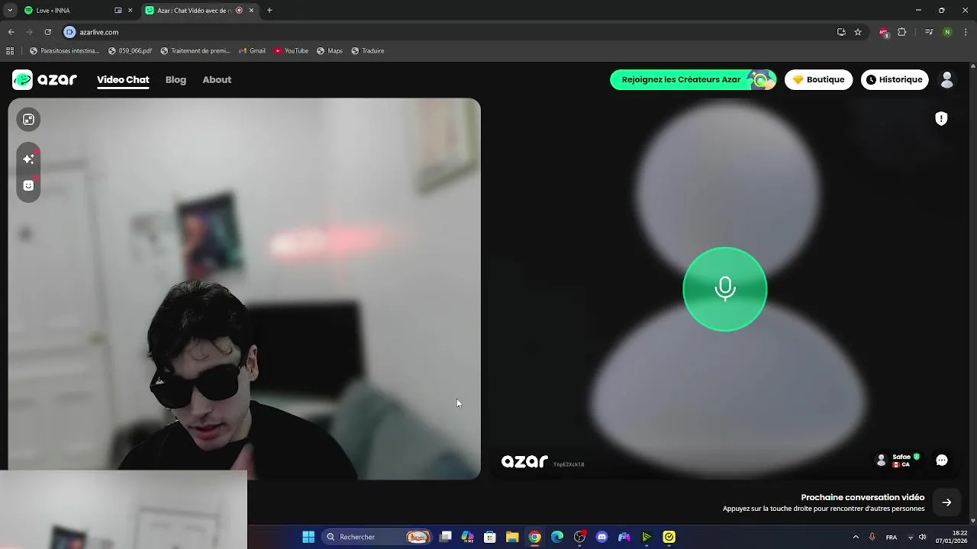Open the Maps bookmark
The image size is (977, 549).
pyautogui.click(x=330, y=51)
